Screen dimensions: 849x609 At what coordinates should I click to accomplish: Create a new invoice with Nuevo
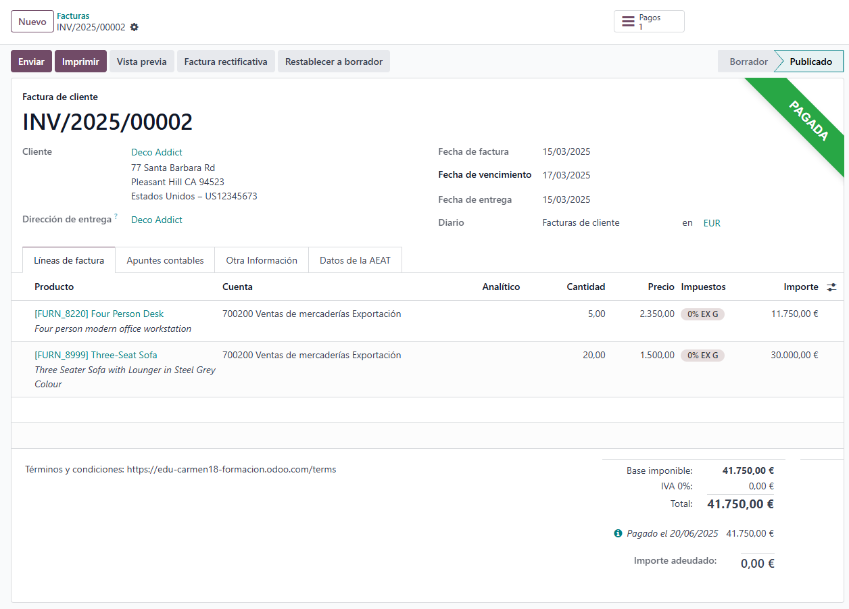(32, 22)
